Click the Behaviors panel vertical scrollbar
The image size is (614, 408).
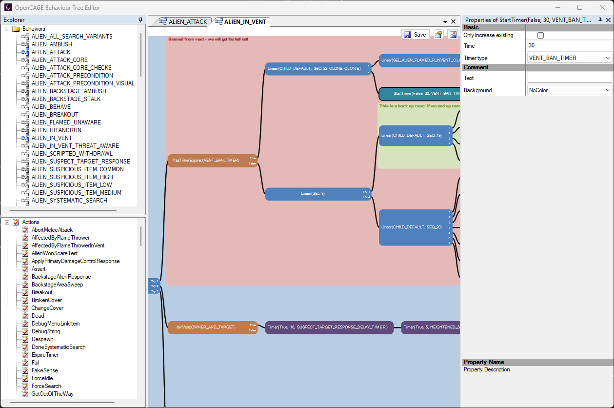tap(141, 55)
